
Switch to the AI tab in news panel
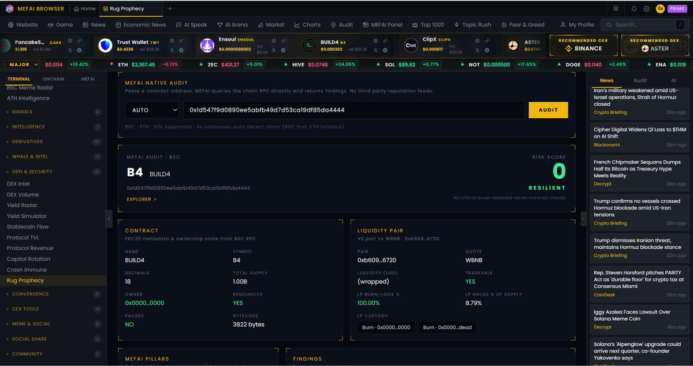click(x=673, y=81)
